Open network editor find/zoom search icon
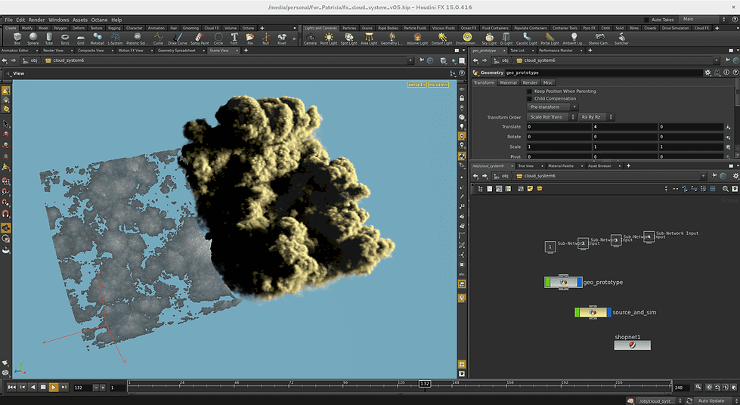 pyautogui.click(x=726, y=189)
